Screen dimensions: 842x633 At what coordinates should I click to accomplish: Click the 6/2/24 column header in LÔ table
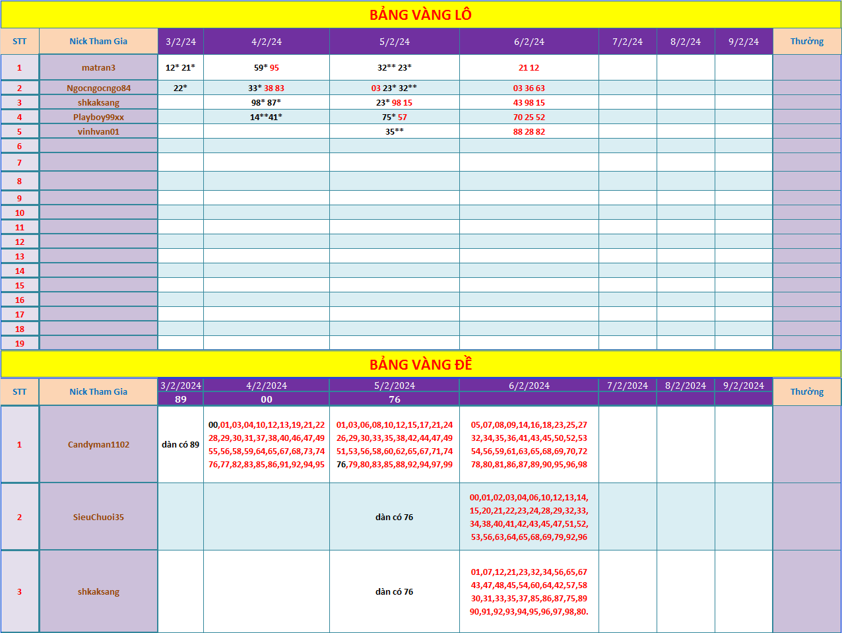click(x=529, y=42)
